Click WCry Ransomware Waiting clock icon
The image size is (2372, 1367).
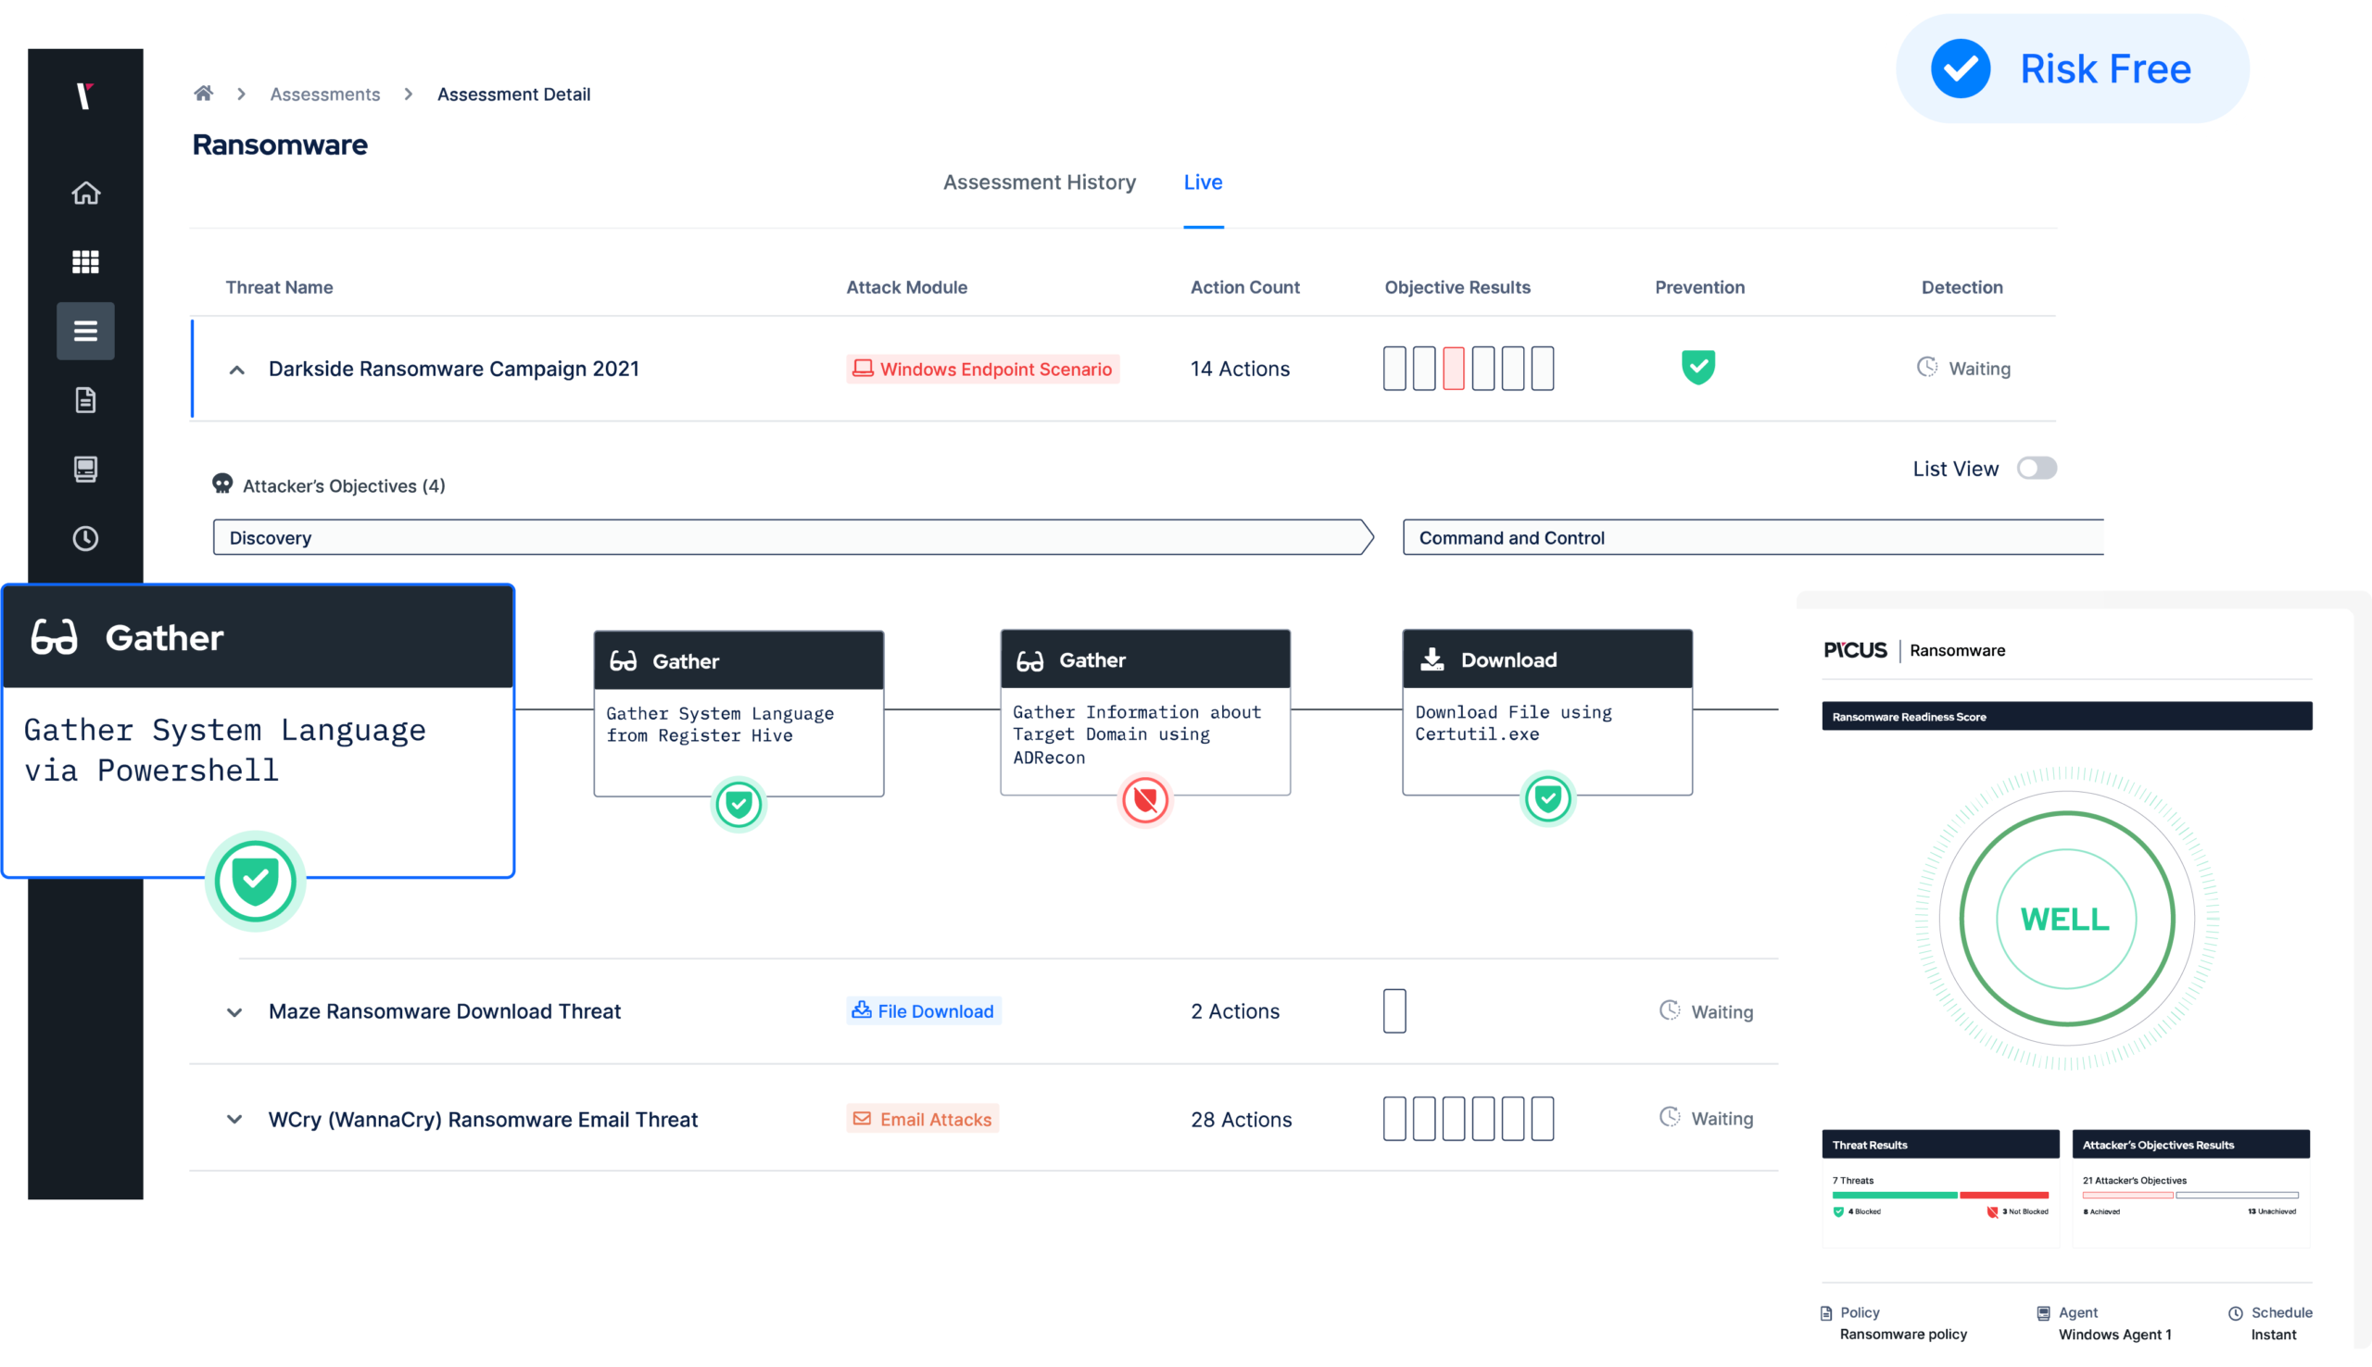click(1670, 1117)
